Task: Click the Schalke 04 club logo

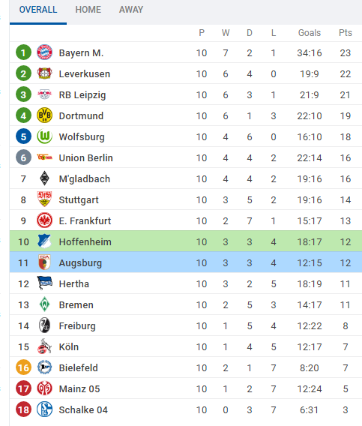Action: (44, 409)
